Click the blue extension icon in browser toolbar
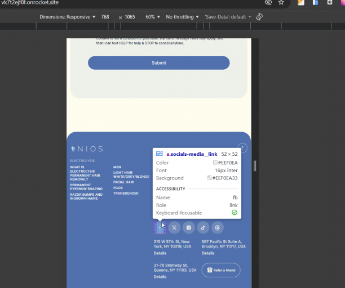This screenshot has width=345, height=288. point(315,2)
